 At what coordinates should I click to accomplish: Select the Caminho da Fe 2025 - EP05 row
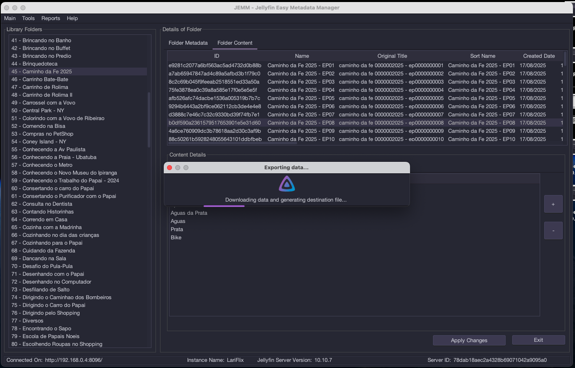point(301,98)
